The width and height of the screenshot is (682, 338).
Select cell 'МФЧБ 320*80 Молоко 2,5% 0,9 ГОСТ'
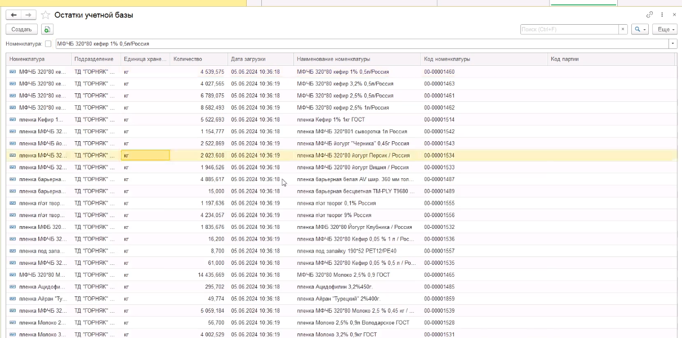pos(357,275)
